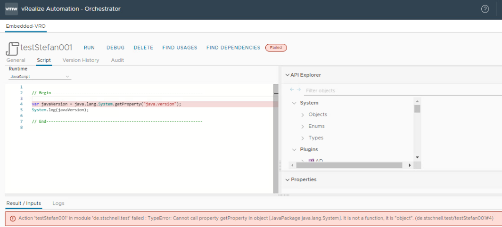This screenshot has width=502, height=227.
Task: Click the vertical splitter handle beside API Explorer
Action: pos(280,165)
